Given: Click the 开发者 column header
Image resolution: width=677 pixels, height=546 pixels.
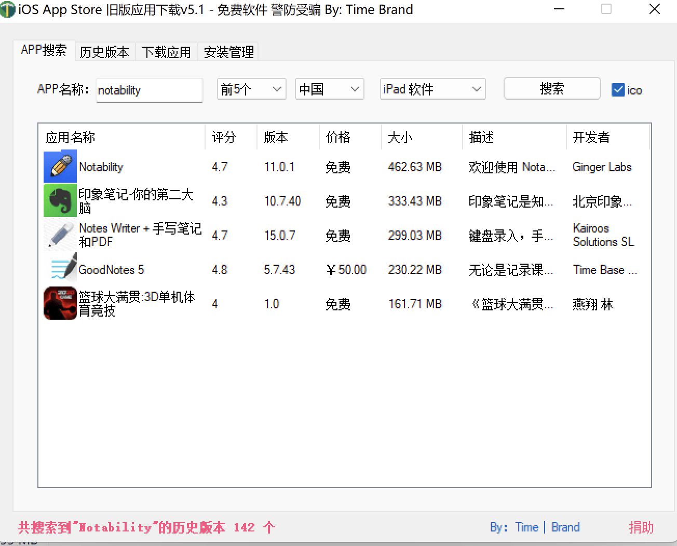Looking at the screenshot, I should pyautogui.click(x=608, y=138).
